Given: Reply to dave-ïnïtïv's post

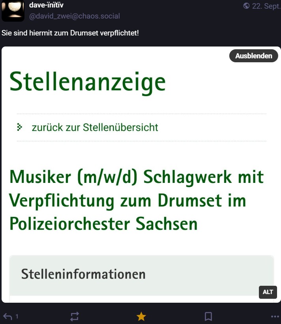Looking at the screenshot, I should point(7,316).
